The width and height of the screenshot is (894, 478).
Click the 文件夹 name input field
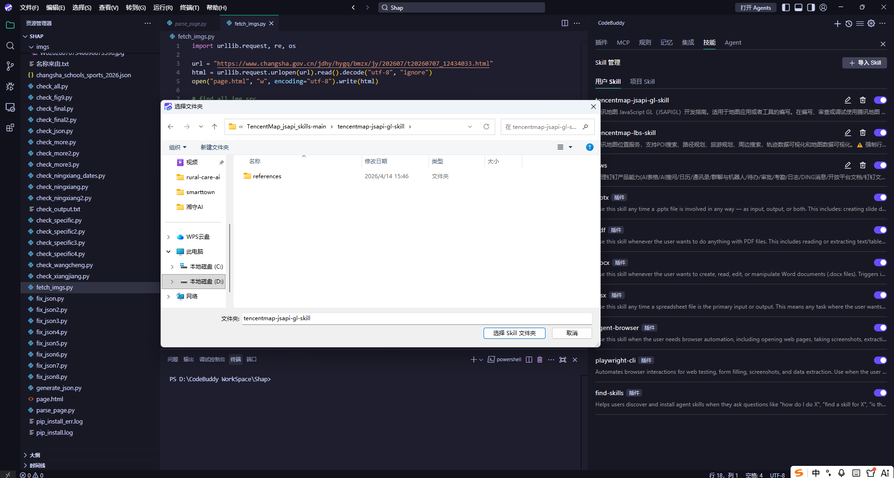pyautogui.click(x=417, y=318)
